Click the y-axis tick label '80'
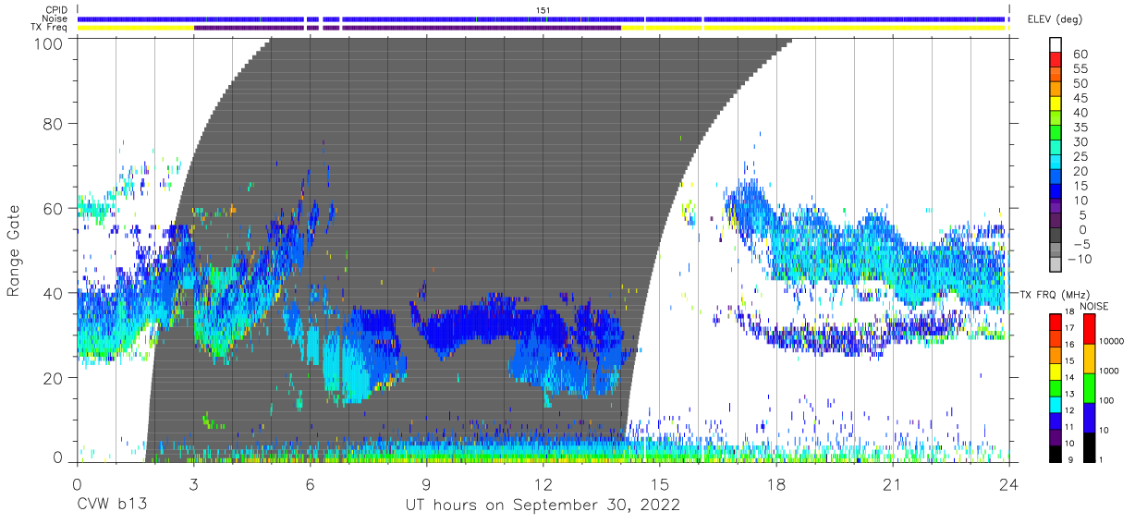This screenshot has height=524, width=1135. [55, 124]
